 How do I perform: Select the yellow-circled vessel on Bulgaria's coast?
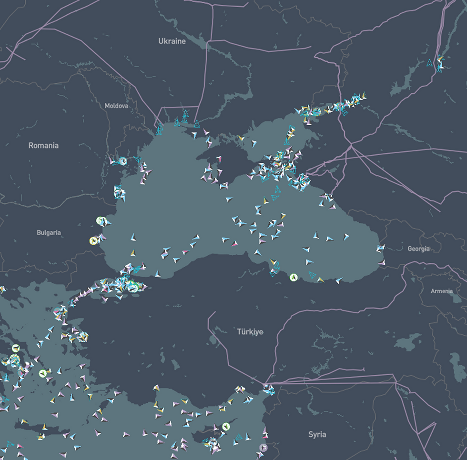click(94, 240)
